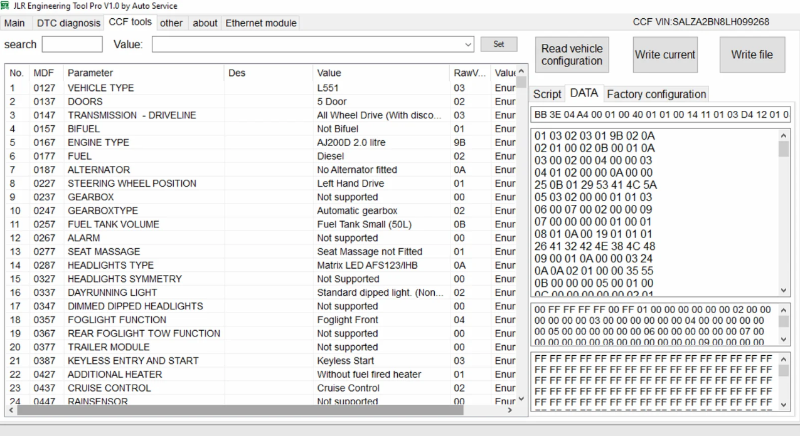This screenshot has height=436, width=800.
Task: Click Read vehicle configuration button
Action: tap(572, 54)
